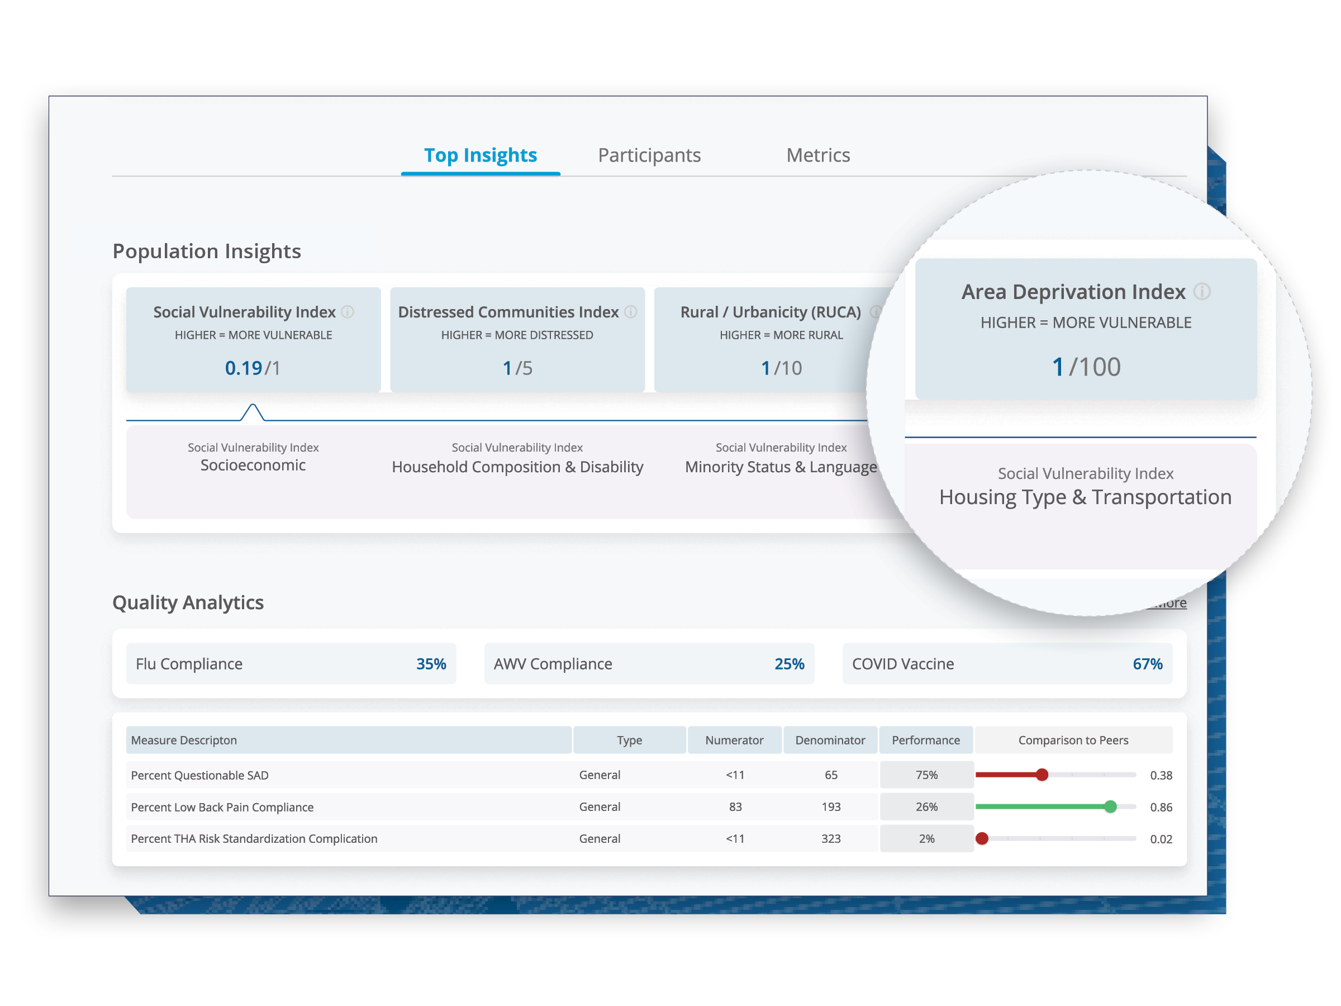Click the Flu Compliance 35% tile

pyautogui.click(x=291, y=663)
